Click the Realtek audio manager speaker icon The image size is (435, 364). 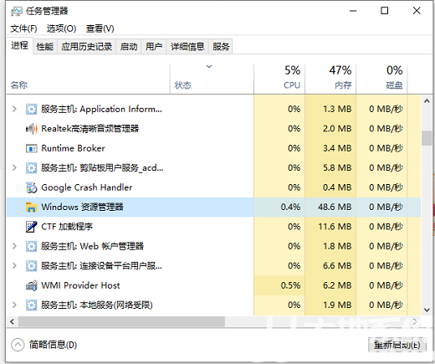pyautogui.click(x=31, y=129)
